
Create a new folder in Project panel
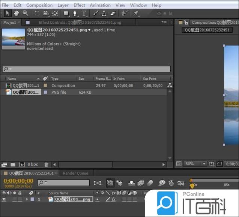pyautogui.click(x=13, y=164)
